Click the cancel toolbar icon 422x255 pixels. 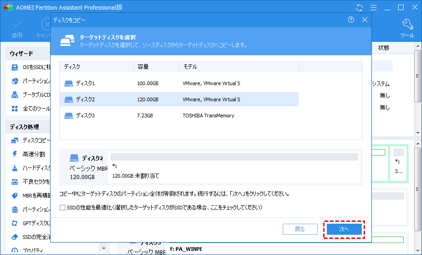coord(46,25)
